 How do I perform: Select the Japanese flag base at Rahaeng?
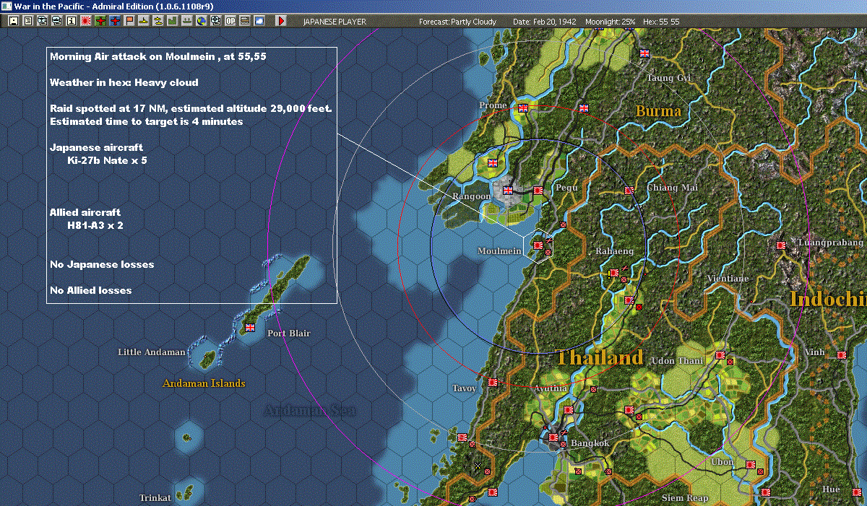(x=614, y=273)
